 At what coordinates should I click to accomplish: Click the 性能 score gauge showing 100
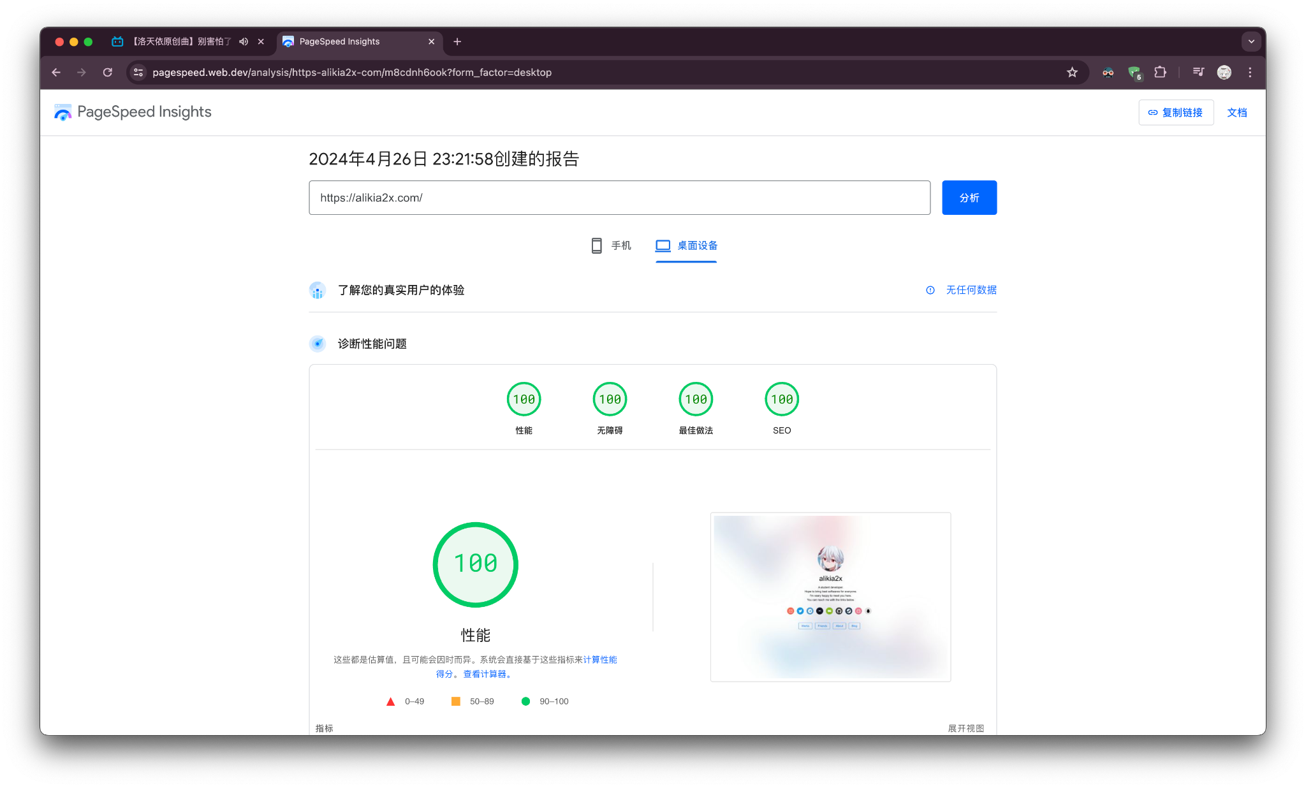[524, 399]
